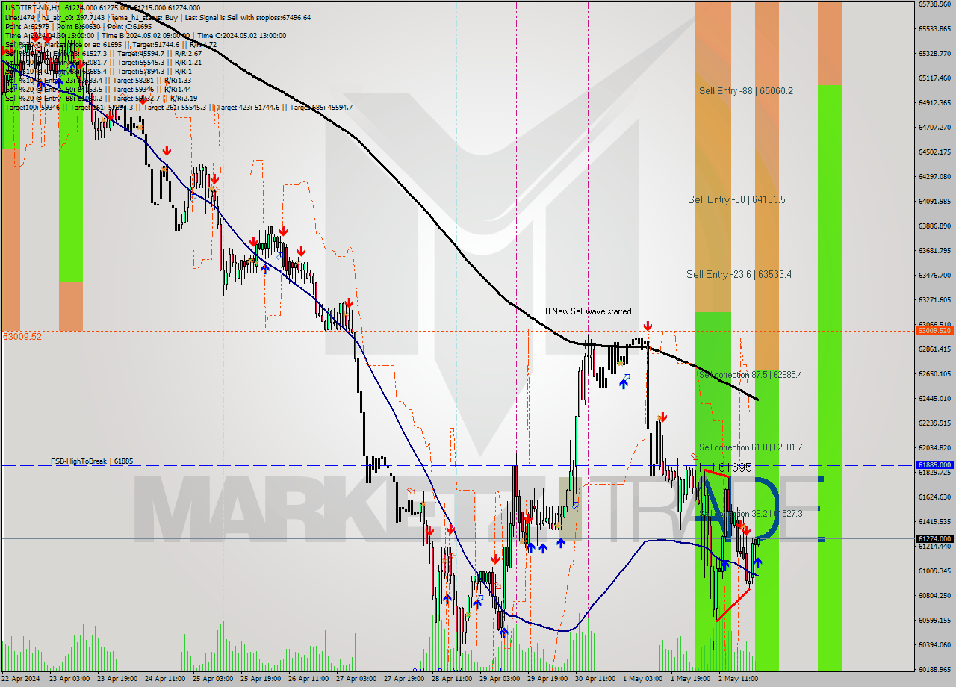
Task: Click the '23 Apr 19:00' time axis label
Action: point(117,679)
